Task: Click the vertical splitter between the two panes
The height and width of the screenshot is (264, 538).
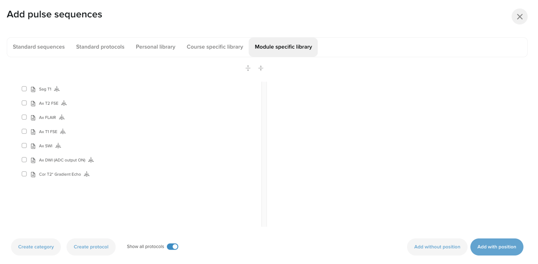Action: pyautogui.click(x=264, y=154)
